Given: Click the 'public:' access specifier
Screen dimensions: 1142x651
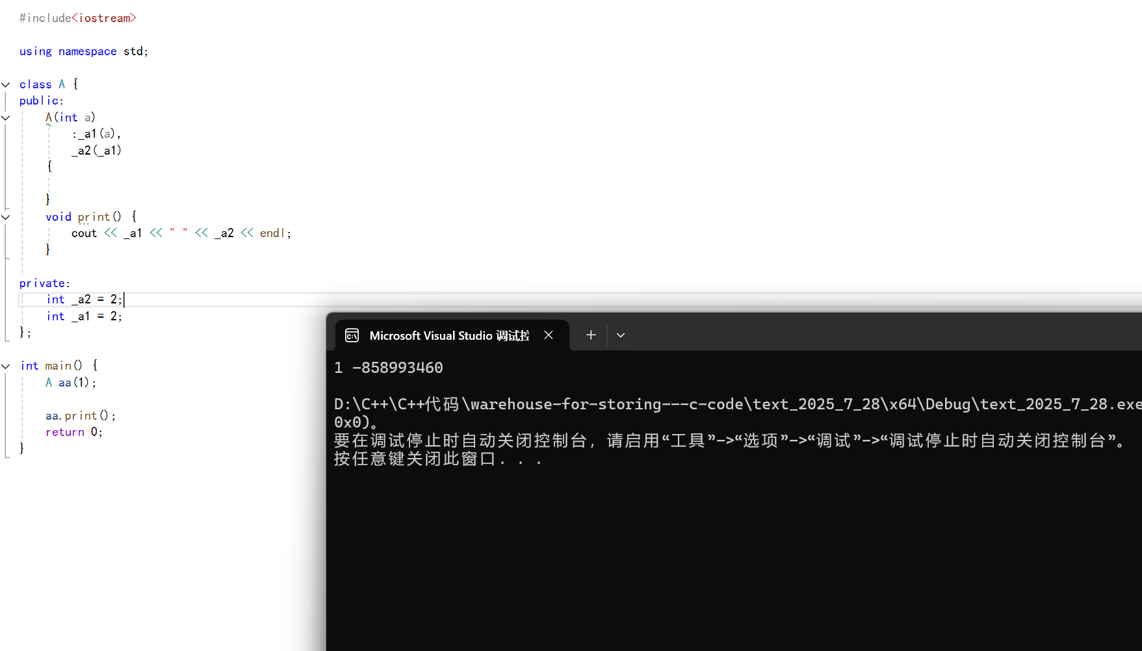Looking at the screenshot, I should (42, 101).
